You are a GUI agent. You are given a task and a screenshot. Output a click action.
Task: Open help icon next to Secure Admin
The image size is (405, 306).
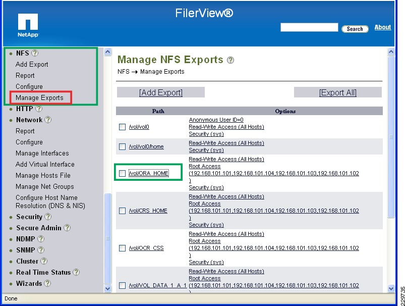pyautogui.click(x=67, y=228)
